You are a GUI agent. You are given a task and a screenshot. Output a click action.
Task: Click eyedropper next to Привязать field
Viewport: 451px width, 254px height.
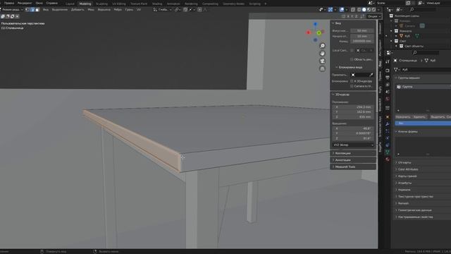(371, 75)
